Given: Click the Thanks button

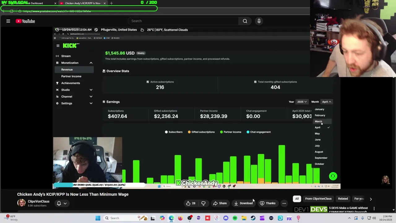Looking at the screenshot, I should click(268, 203).
